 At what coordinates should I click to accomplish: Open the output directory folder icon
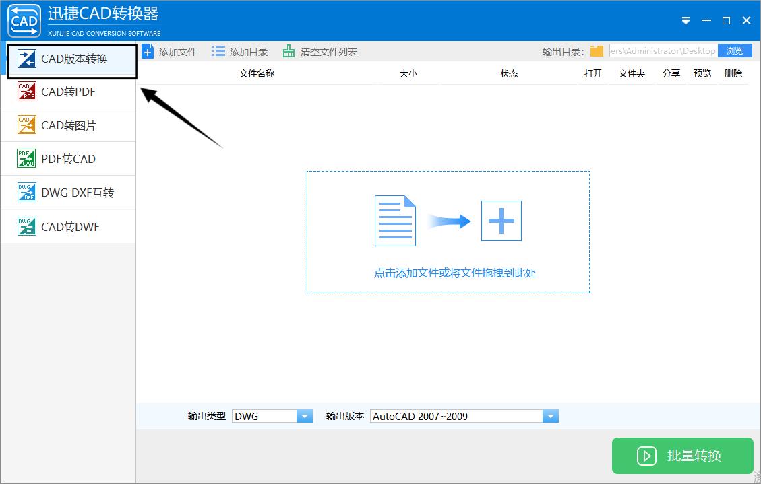click(x=597, y=50)
